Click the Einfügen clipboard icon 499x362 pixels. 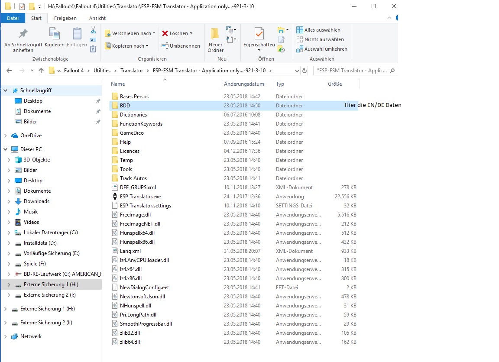(77, 34)
